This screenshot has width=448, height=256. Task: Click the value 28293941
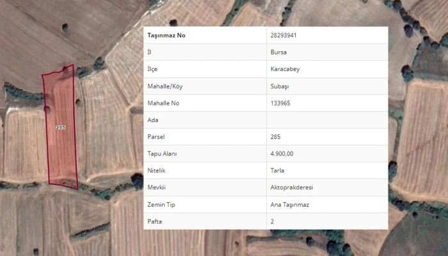point(284,35)
